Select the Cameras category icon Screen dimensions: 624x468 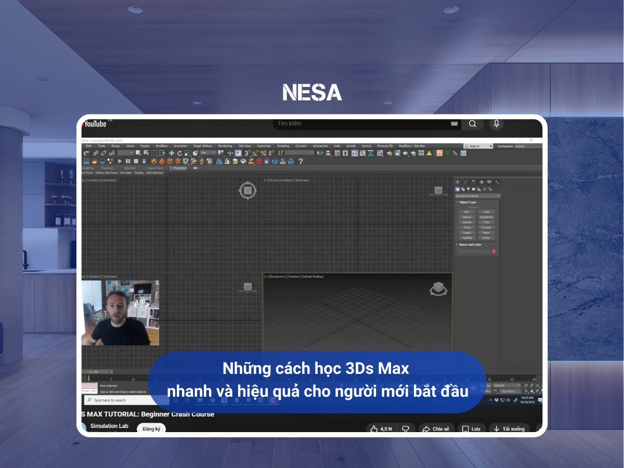[474, 189]
